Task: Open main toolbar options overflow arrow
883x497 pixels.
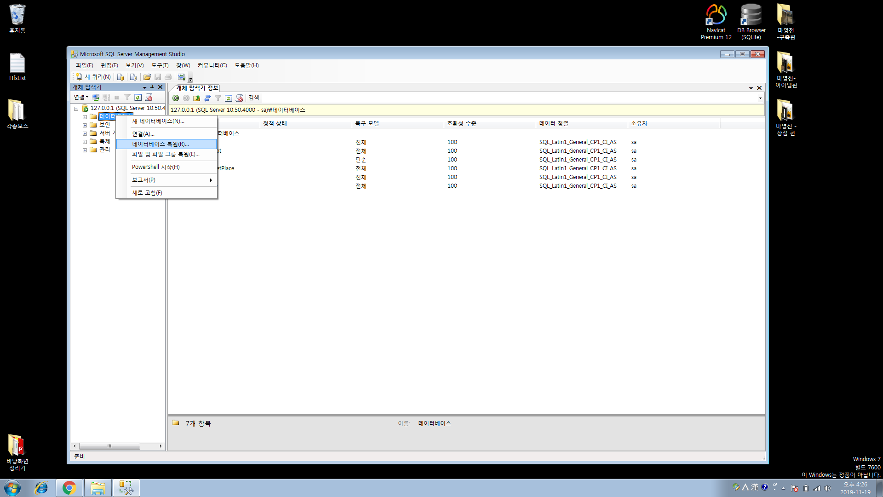Action: [190, 78]
